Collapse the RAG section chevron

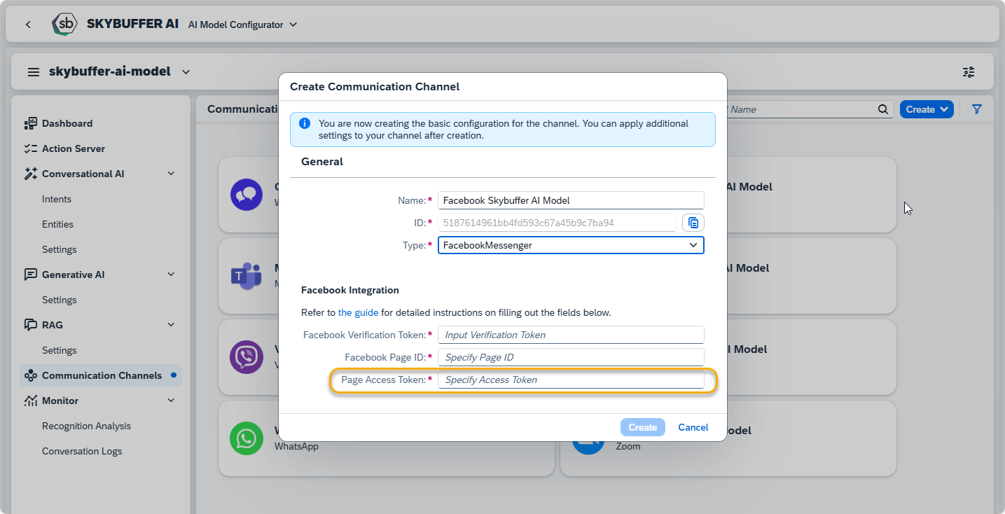[x=171, y=325]
